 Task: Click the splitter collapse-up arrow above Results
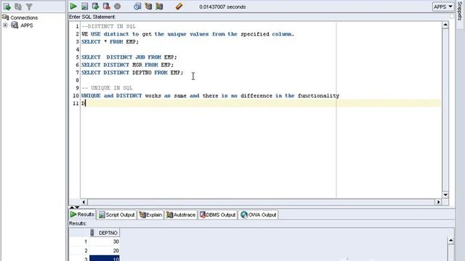[x=72, y=207]
